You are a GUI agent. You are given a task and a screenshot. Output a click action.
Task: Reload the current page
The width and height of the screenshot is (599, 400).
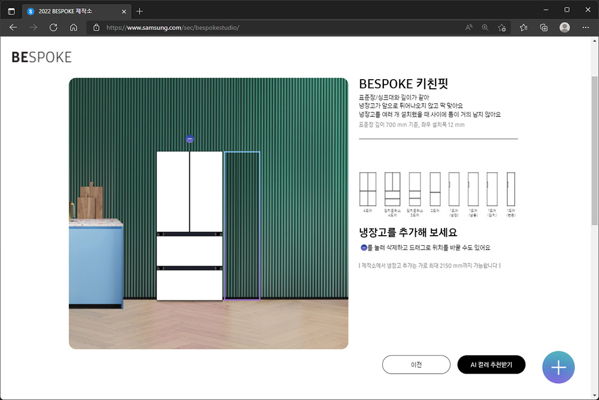[53, 28]
